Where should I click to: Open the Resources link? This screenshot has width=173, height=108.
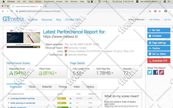pyautogui.click(x=47, y=20)
